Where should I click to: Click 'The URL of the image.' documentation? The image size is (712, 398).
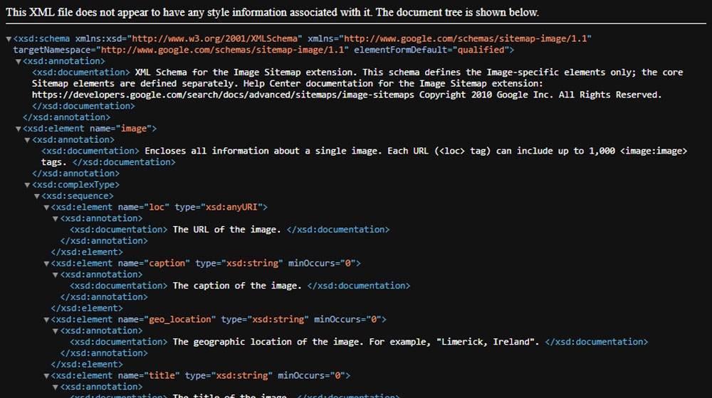pyautogui.click(x=226, y=230)
